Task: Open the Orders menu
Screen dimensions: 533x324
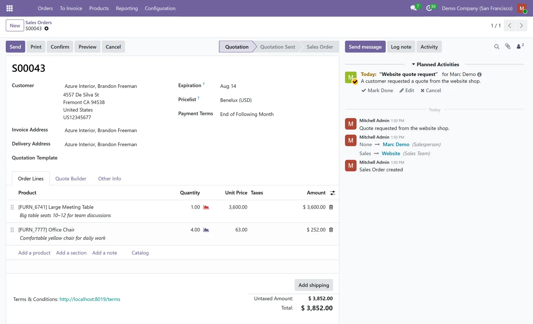Action: (x=45, y=8)
